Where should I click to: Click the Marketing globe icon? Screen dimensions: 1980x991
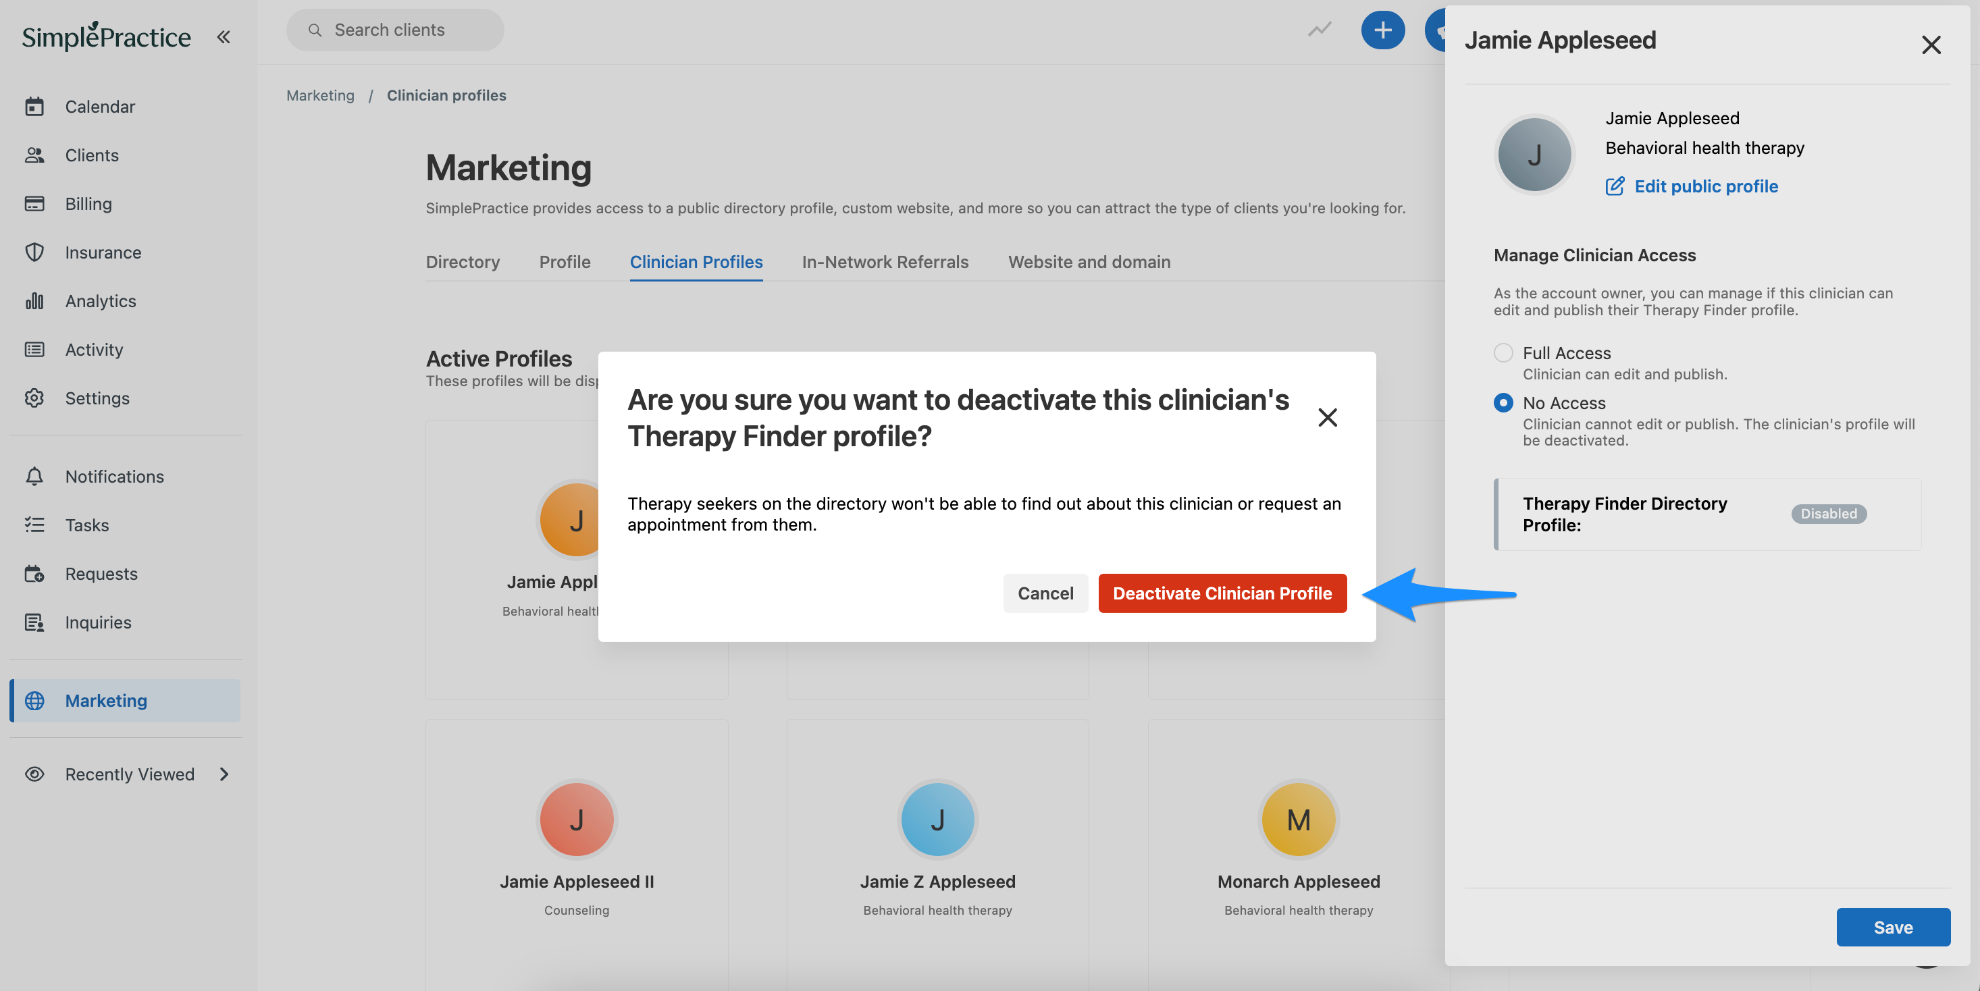pos(34,701)
